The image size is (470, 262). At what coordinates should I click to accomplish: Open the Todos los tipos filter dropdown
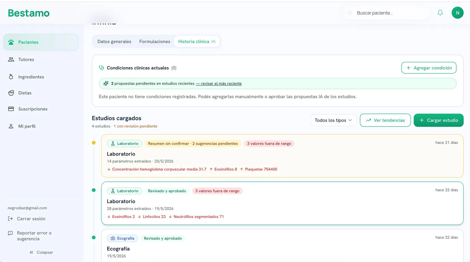[x=333, y=120]
